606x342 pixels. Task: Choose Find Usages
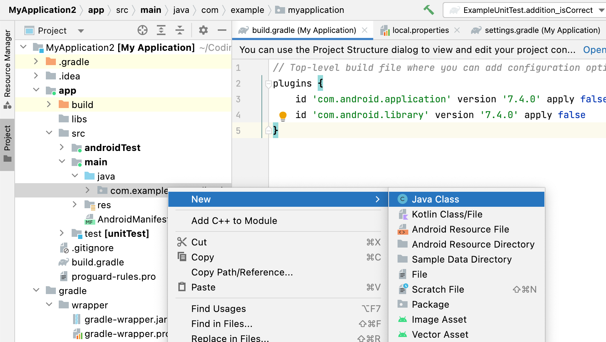tap(278, 309)
